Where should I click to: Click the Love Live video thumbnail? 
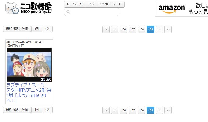29,65
